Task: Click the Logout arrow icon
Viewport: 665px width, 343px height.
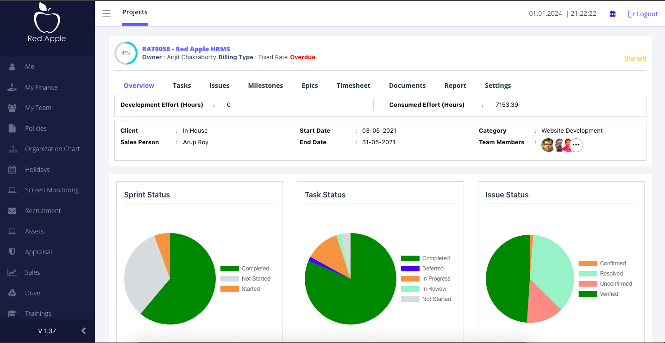Action: [x=631, y=14]
